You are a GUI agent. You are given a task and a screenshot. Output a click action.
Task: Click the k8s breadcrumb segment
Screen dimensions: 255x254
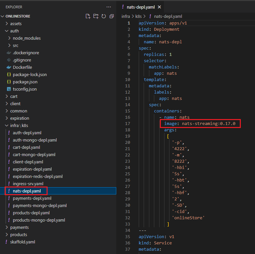click(x=138, y=16)
